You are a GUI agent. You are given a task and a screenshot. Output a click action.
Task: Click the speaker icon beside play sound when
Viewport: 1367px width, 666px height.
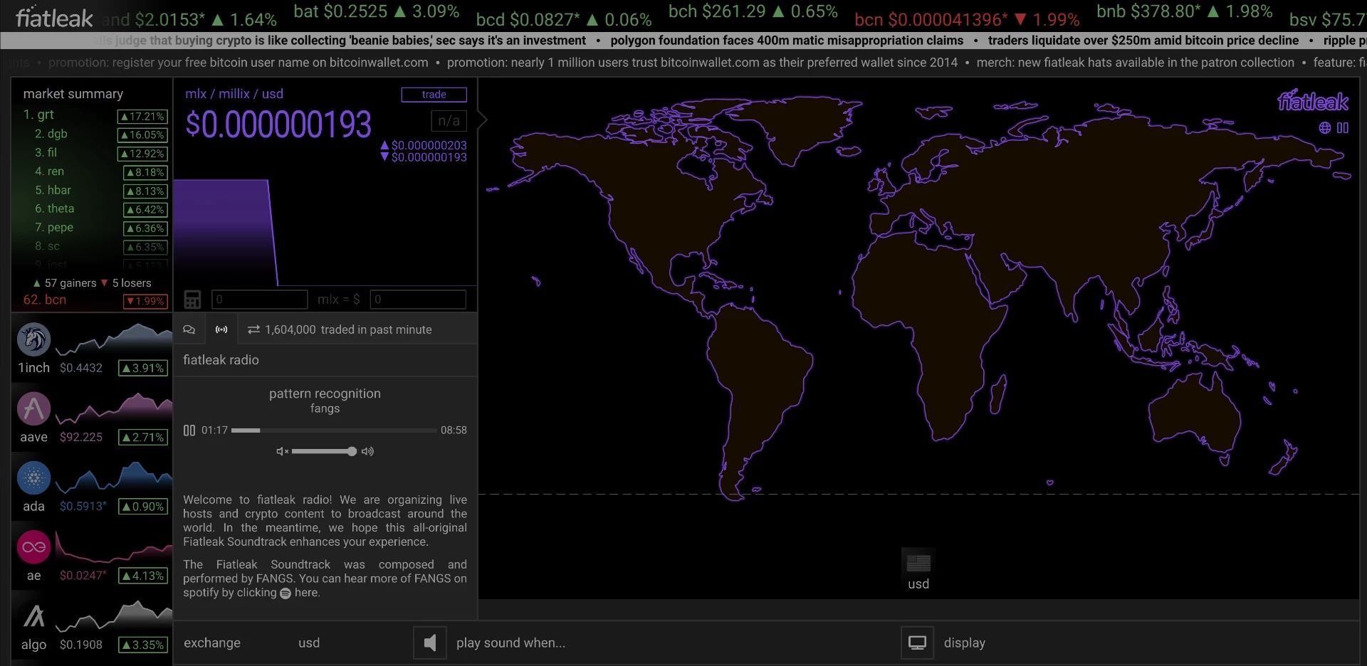(430, 643)
